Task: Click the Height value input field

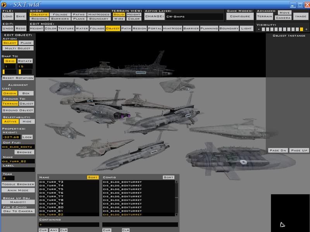Action: click(11, 137)
